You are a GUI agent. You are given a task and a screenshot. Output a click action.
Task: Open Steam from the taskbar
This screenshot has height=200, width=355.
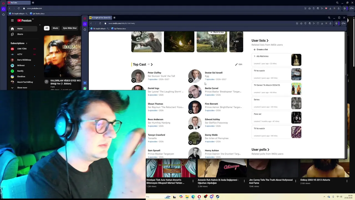217,197
